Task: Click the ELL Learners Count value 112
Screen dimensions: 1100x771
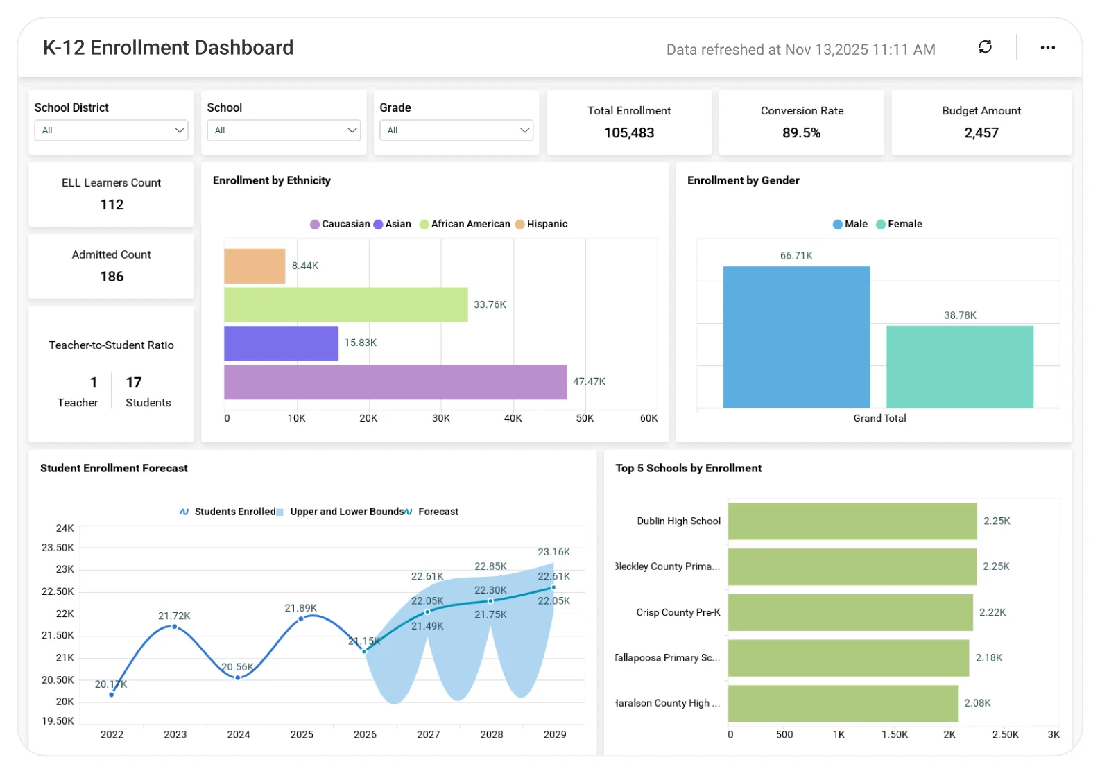Action: (112, 205)
